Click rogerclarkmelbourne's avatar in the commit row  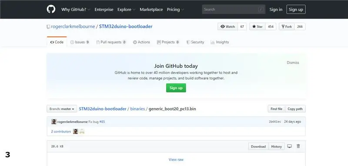pos(54,121)
